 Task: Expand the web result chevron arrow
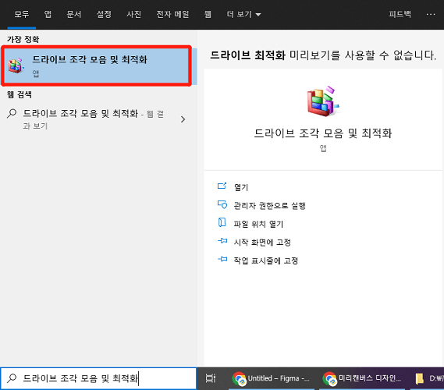(x=183, y=119)
